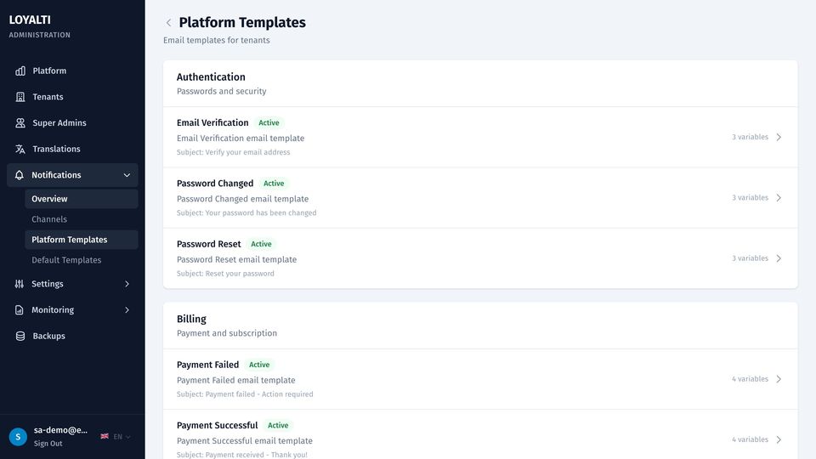Select the Overview submenu item
Image resolution: width=816 pixels, height=459 pixels.
tap(82, 199)
